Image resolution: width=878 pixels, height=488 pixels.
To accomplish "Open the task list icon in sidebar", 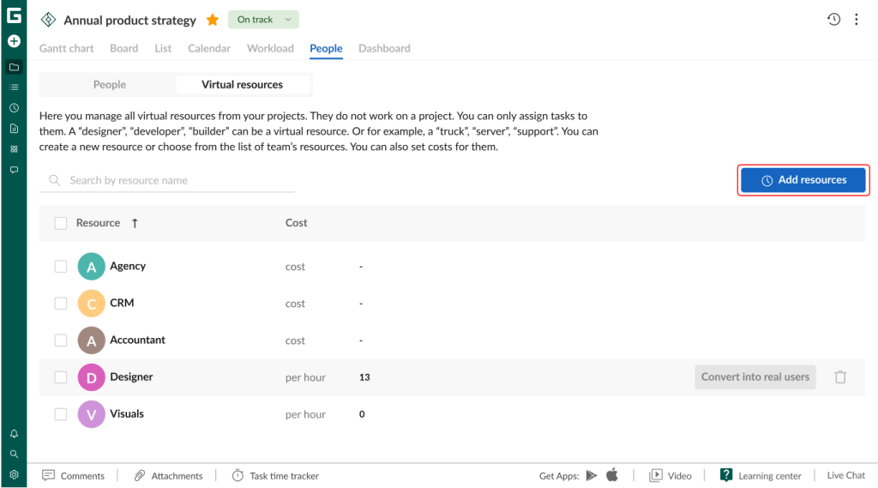I will 14,87.
